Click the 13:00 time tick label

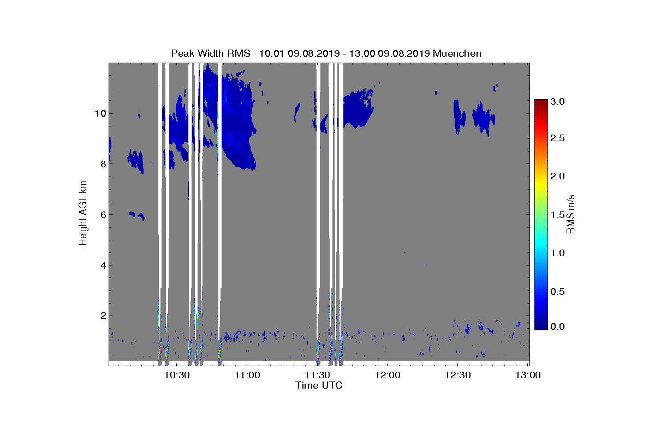pos(528,376)
